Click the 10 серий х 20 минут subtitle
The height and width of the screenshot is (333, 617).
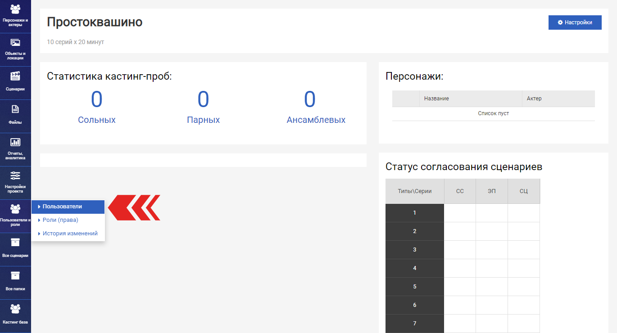coord(75,42)
